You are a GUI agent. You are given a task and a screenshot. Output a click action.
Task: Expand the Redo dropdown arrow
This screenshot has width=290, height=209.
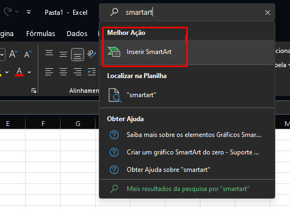coord(16,12)
